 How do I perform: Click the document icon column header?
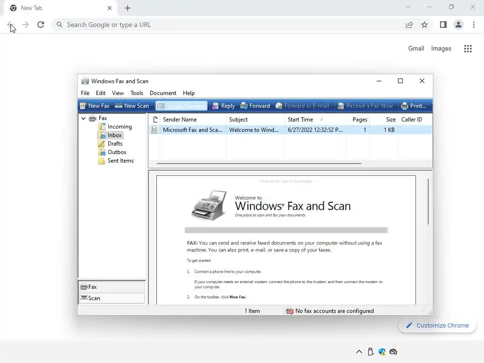tap(155, 120)
